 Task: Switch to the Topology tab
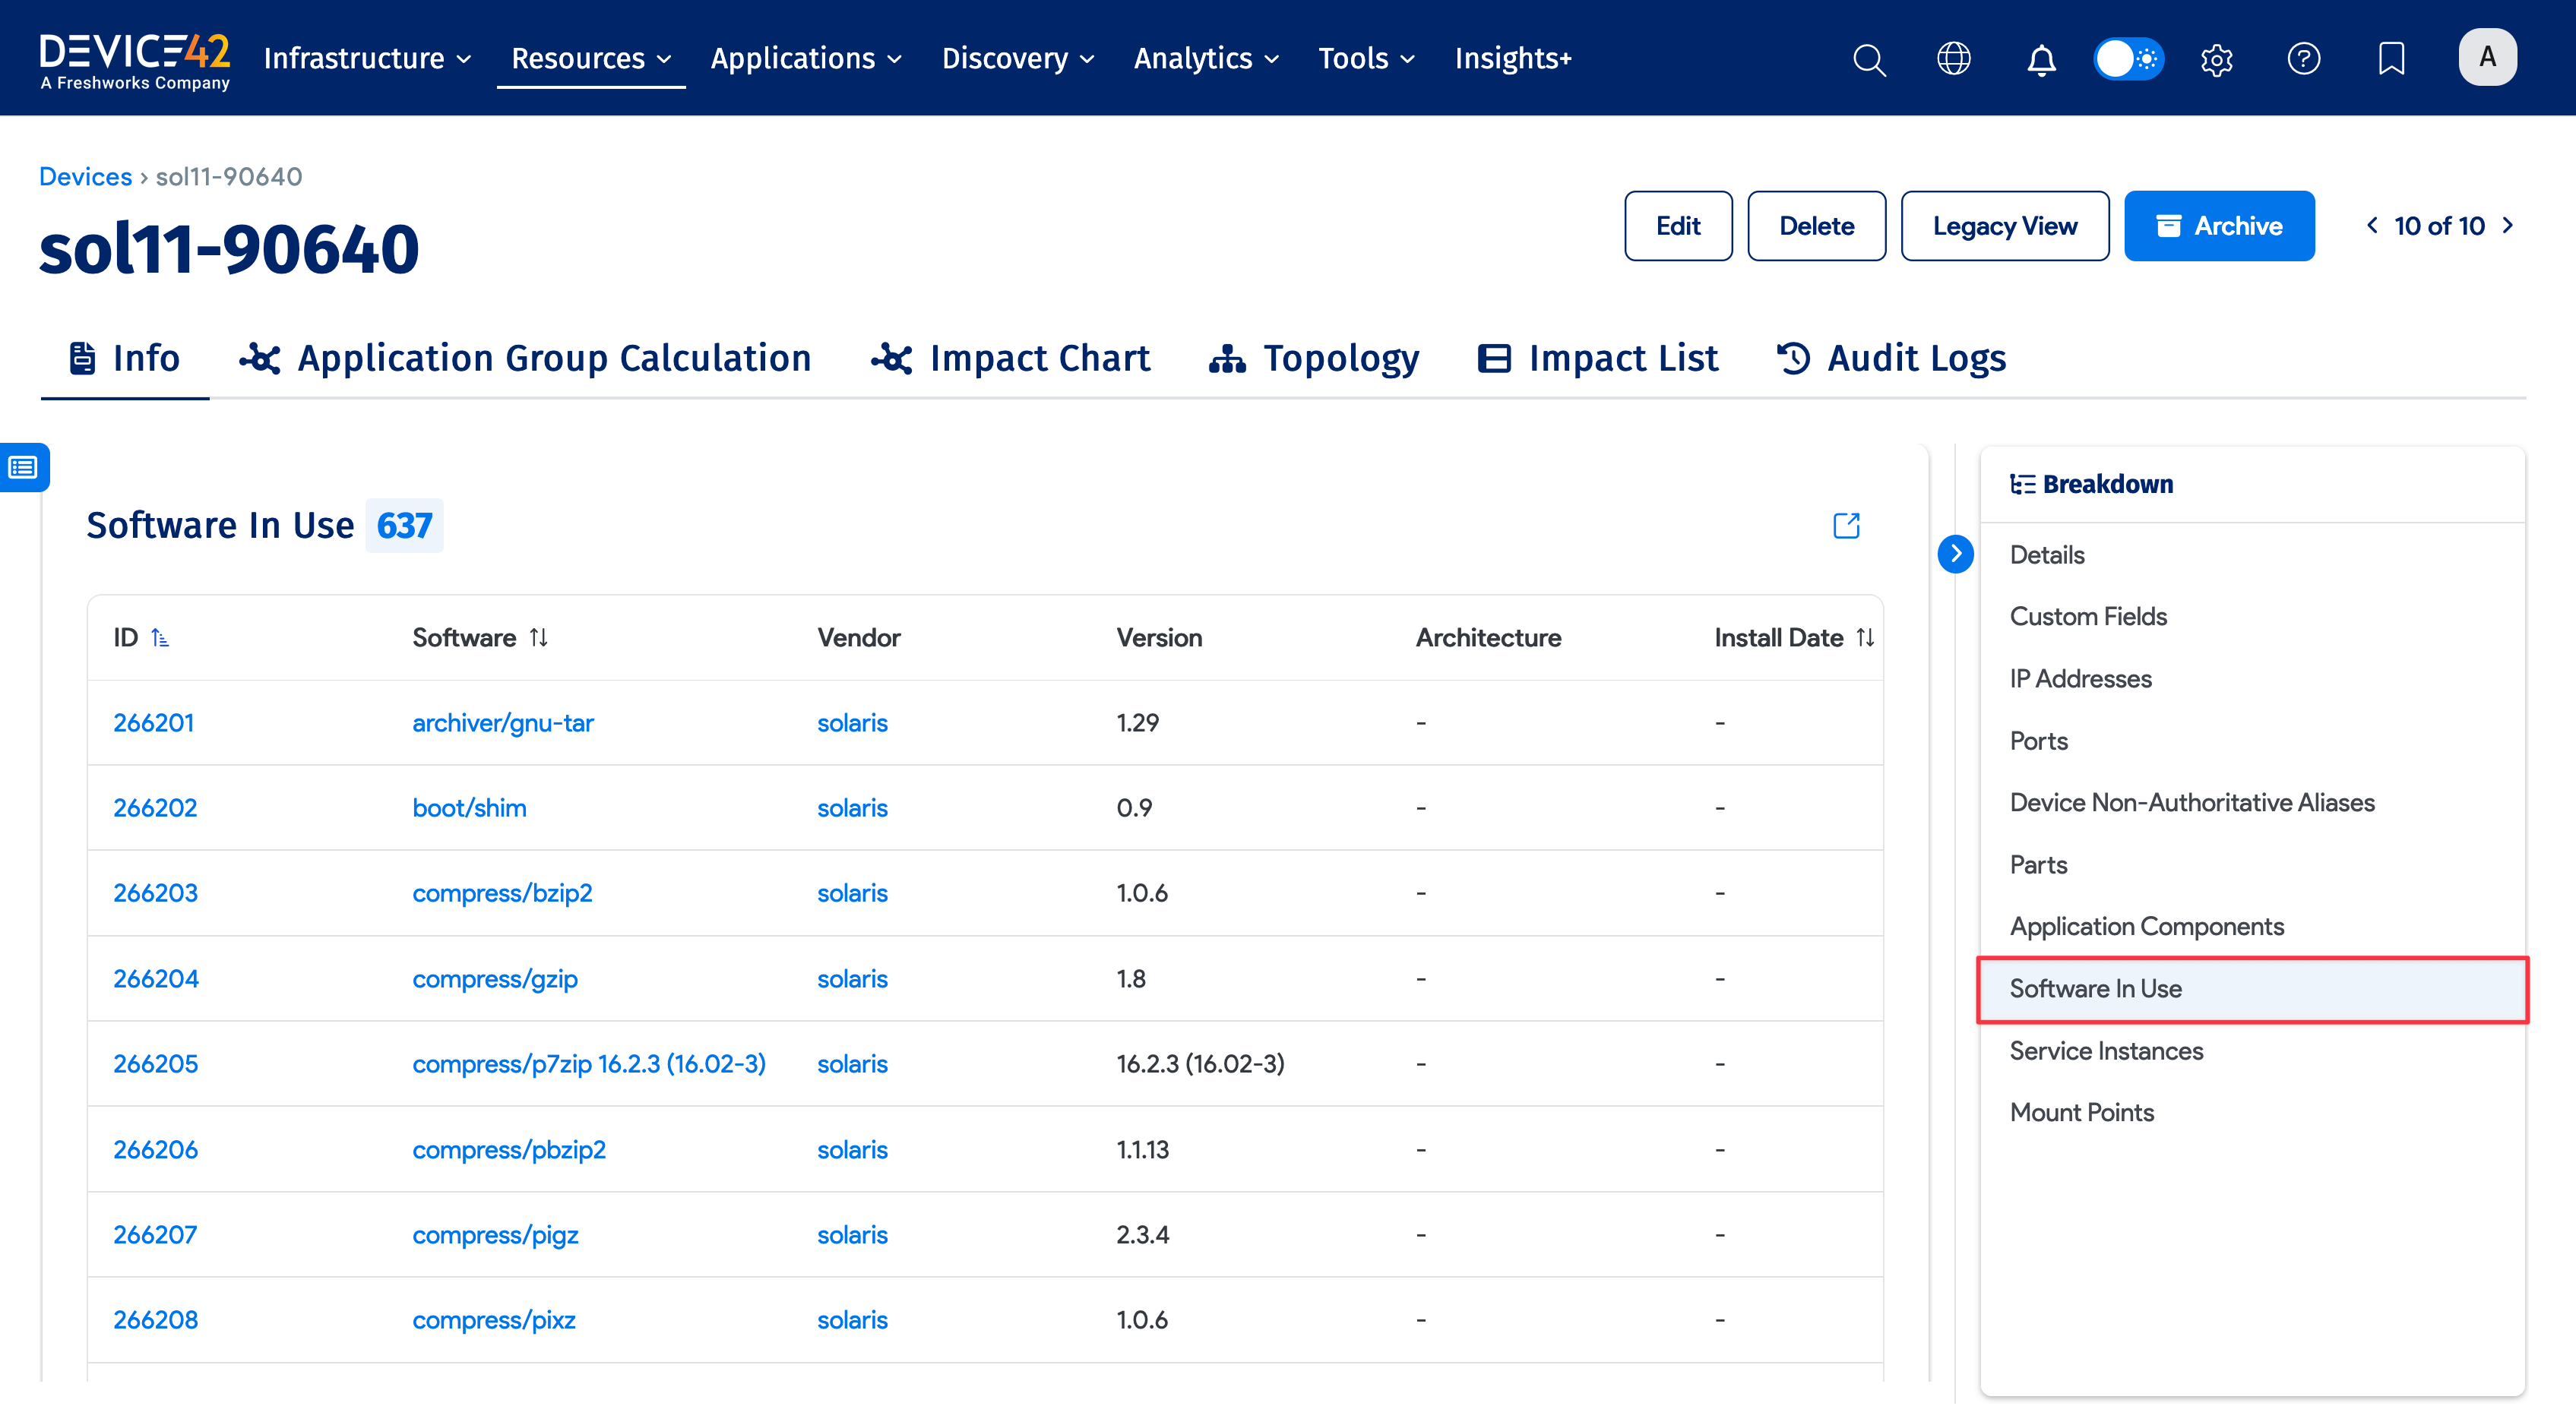click(1314, 358)
